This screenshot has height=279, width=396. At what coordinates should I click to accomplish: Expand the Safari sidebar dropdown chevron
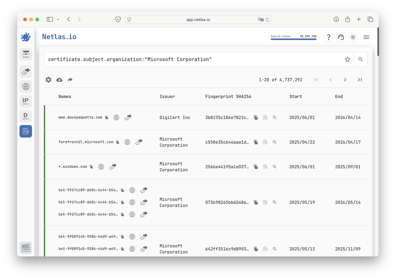(x=58, y=20)
